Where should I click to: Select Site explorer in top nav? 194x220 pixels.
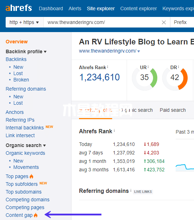[x=101, y=8]
